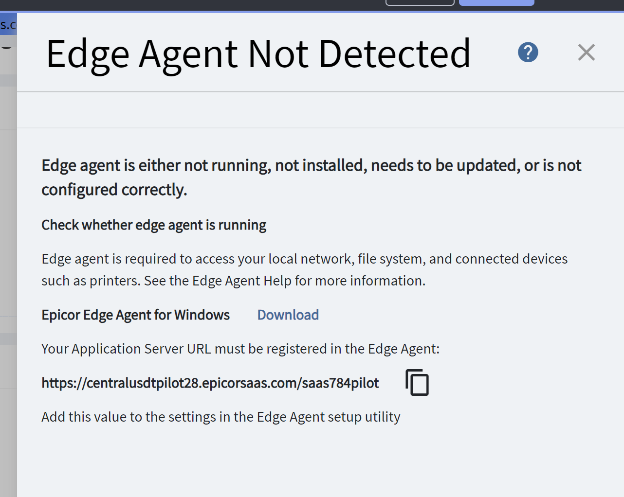Select the centralusdtpilot28 server URL text
Screen dimensions: 624x497
pyautogui.click(x=210, y=383)
